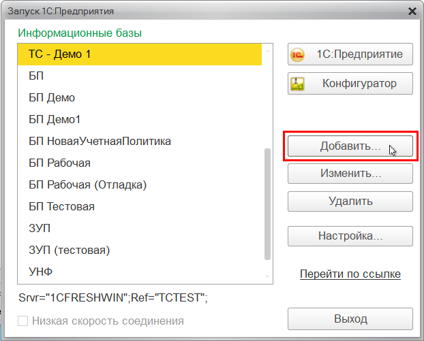Launch 1С:Предприятие via its logo icon
Image resolution: width=424 pixels, height=341 pixels.
point(297,54)
